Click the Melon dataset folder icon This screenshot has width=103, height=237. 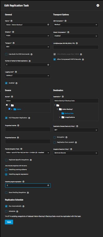(15, 109)
